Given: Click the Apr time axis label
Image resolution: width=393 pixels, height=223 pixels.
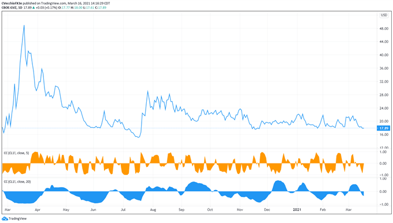Looking at the screenshot, I should [x=38, y=210].
